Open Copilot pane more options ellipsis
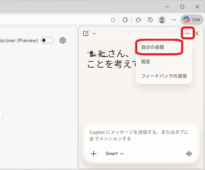 188,33
